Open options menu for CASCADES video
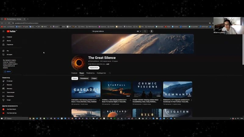The image size is (244, 137). coord(100,100)
